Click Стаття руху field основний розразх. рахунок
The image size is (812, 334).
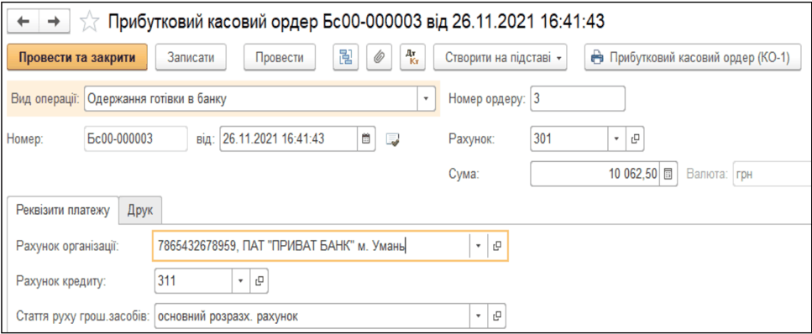pos(312,316)
